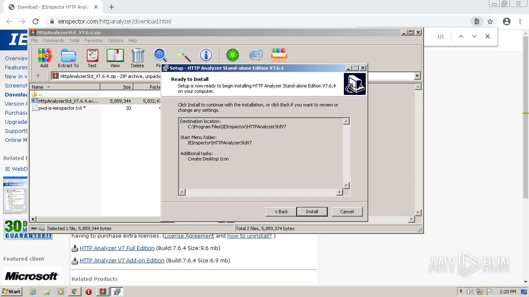Viewport: 529px width, 297px height.
Task: Click the Find magnifier icon in WinRAR
Action: 160,55
